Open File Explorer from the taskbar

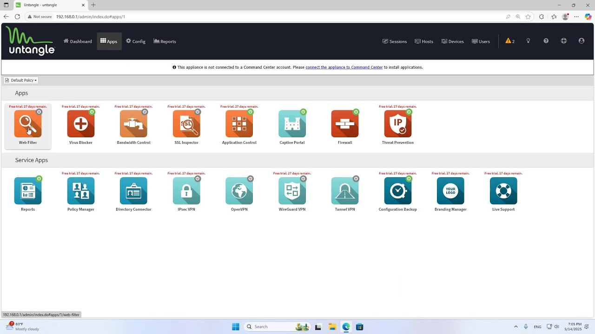point(332,327)
